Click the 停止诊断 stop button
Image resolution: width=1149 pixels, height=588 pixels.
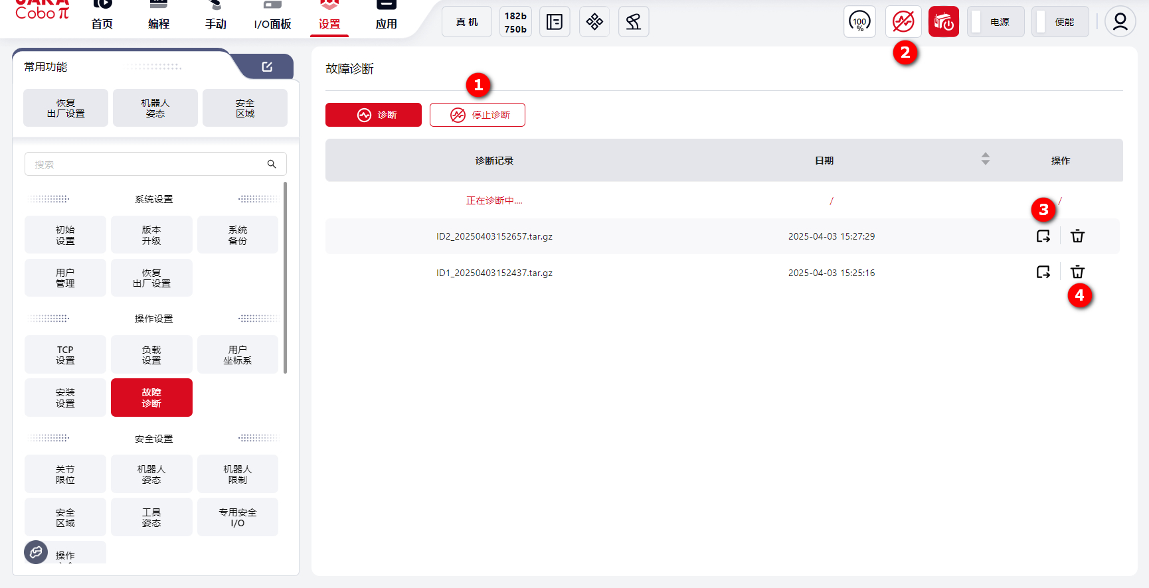coord(478,115)
